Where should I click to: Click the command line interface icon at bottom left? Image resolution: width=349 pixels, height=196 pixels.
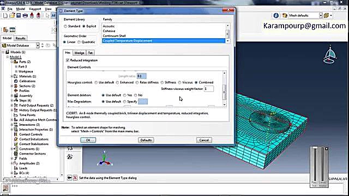5,188
